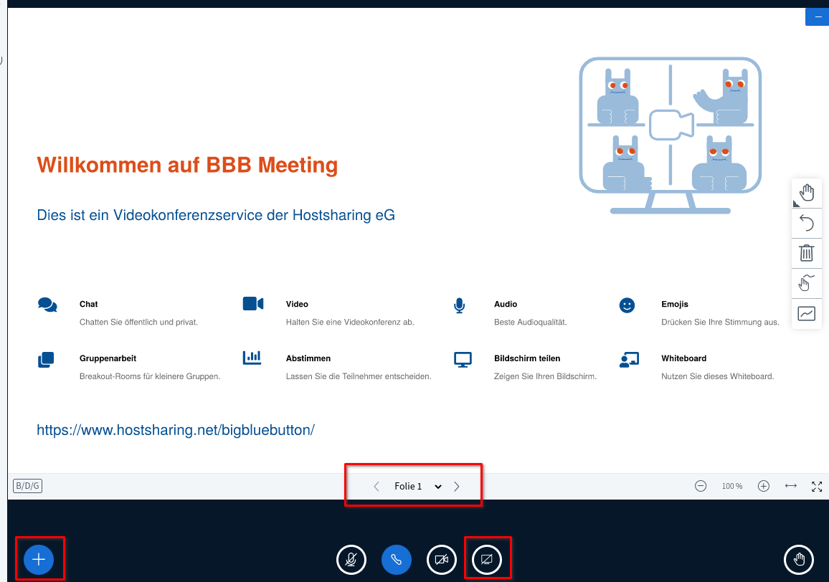Click the Audio microphone slide icon
Screen dimensions: 829x582
(x=460, y=305)
